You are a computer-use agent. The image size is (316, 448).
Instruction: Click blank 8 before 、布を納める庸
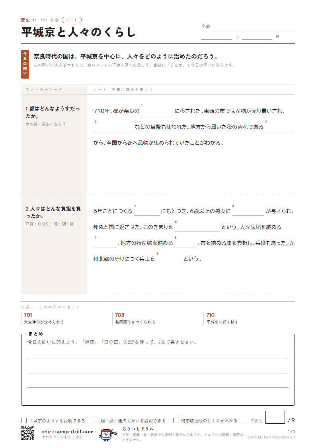[x=185, y=243]
